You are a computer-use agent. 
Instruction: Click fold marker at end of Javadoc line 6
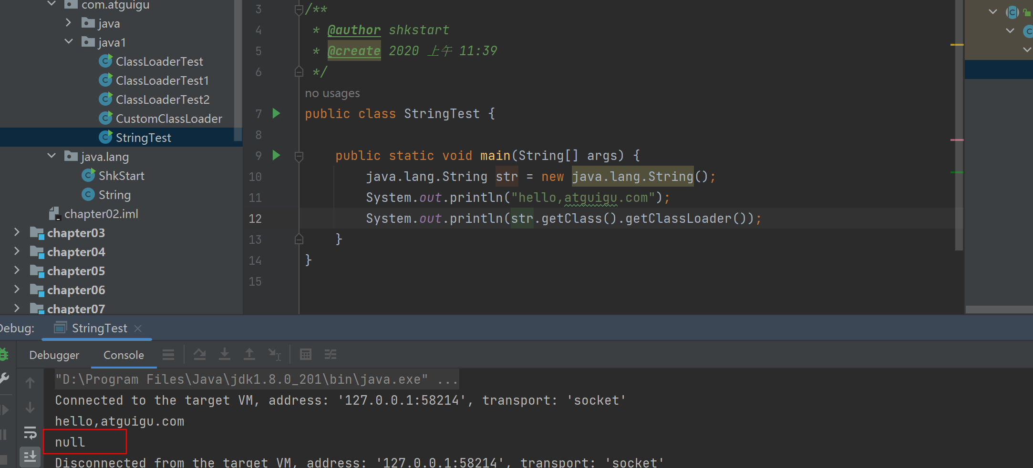[x=299, y=72]
